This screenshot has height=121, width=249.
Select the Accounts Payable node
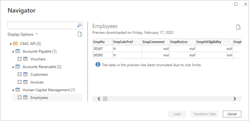[x=39, y=51]
